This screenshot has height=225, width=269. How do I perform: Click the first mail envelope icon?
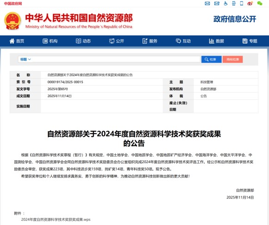(207, 3)
